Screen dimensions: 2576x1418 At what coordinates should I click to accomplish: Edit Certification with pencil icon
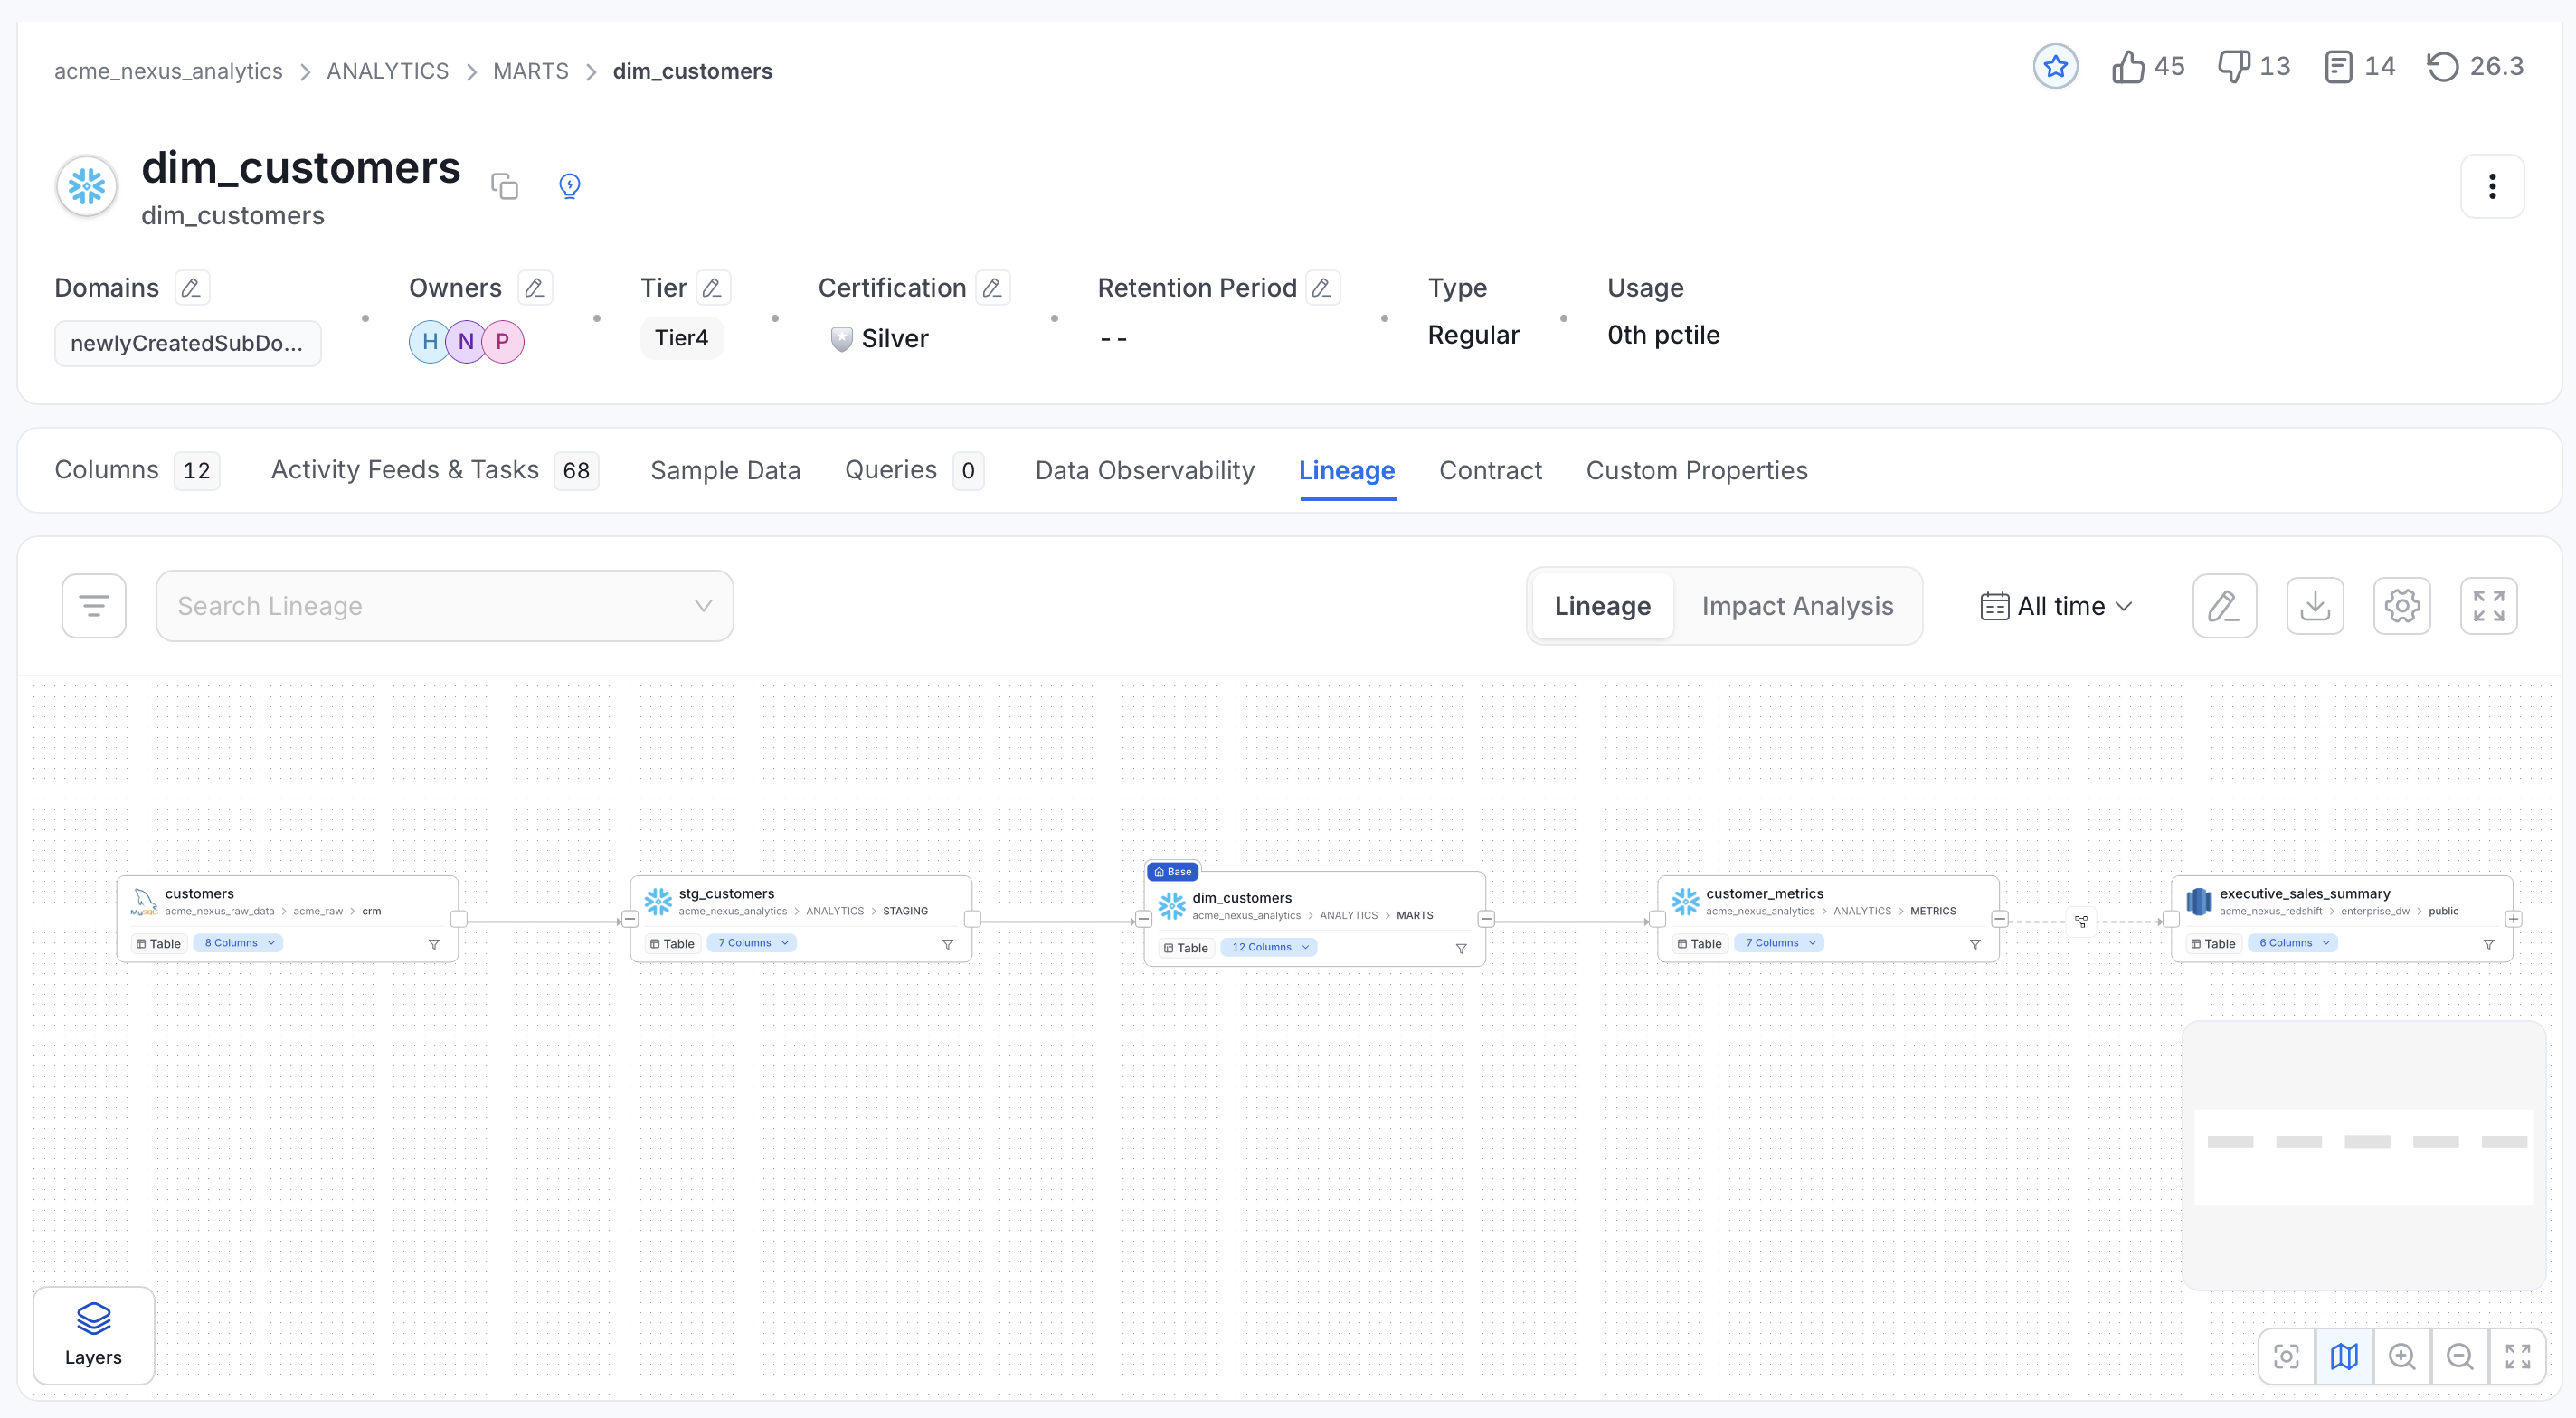click(992, 288)
